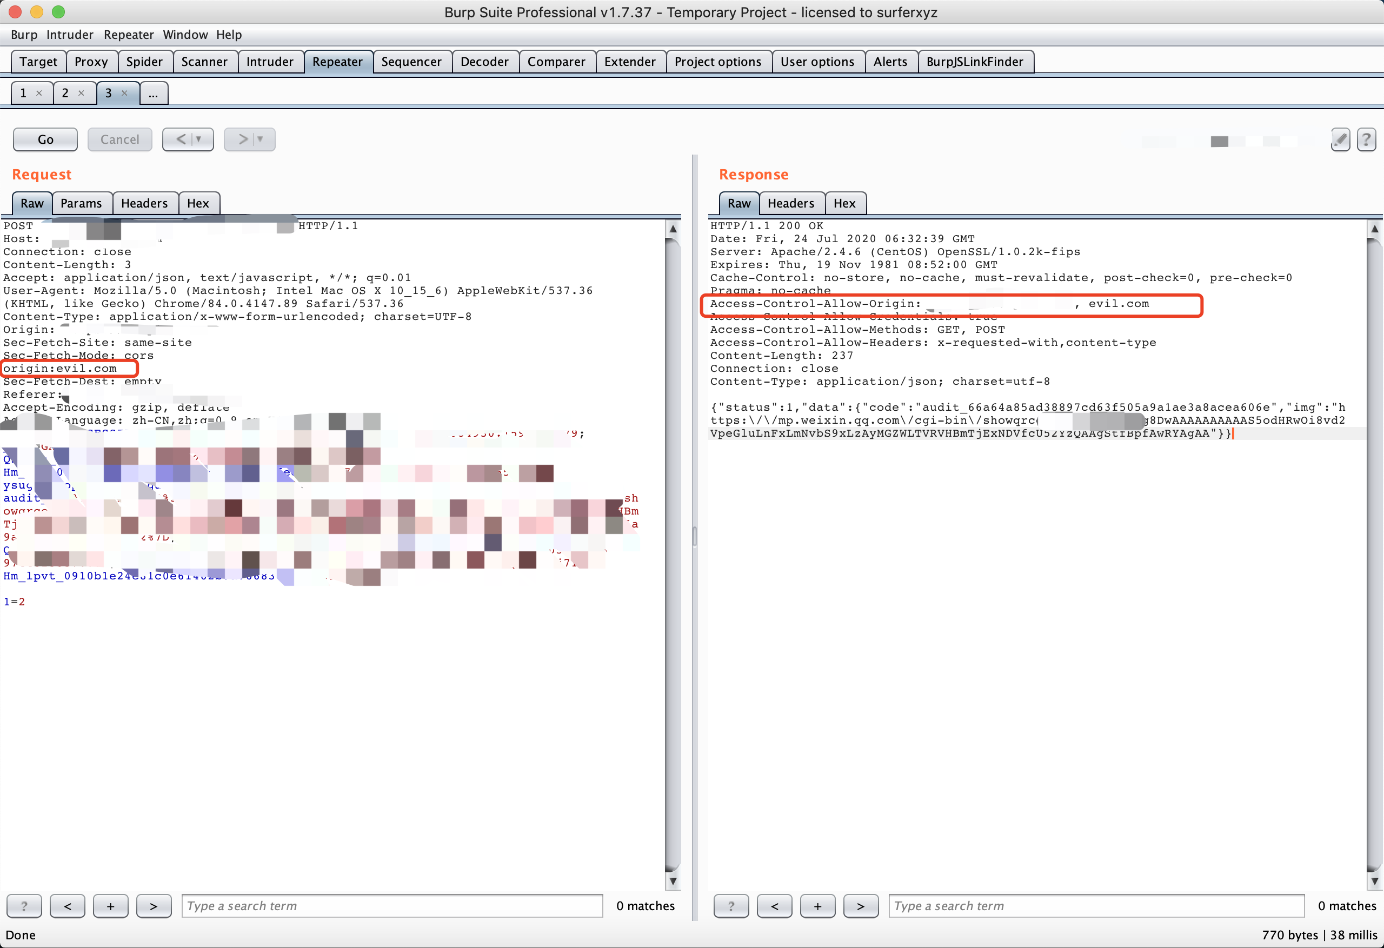Open new Repeater tab via the ... tab
Screen dimensions: 1384x948
153,93
